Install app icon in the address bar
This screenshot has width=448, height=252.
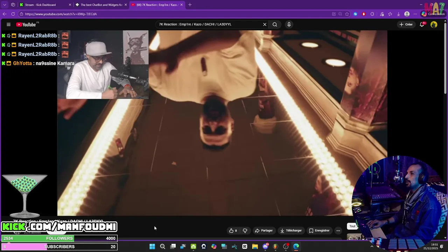click(x=334, y=14)
